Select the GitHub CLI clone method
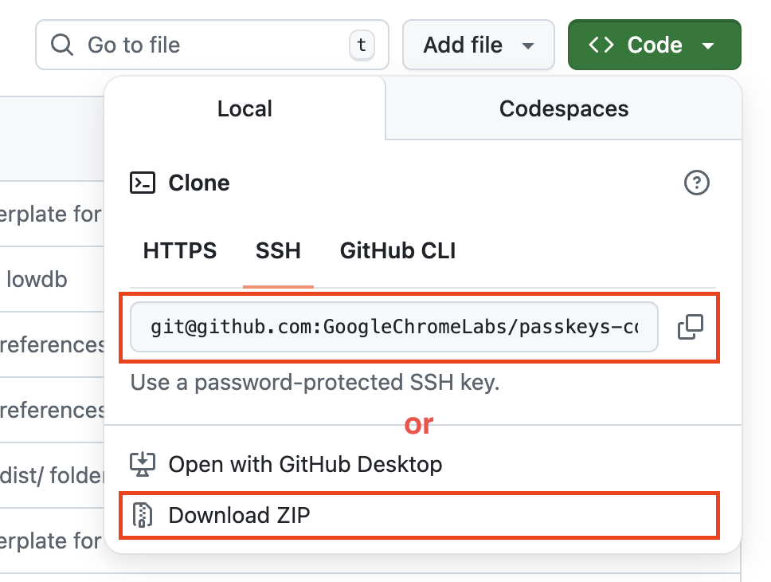 tap(397, 251)
